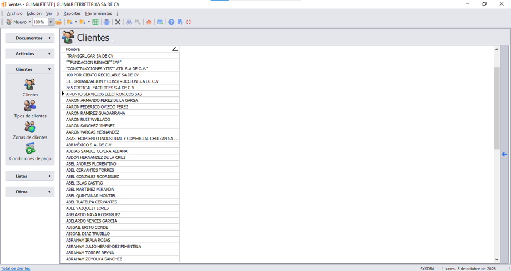Click the Total de clientes link
This screenshot has height=271, width=511.
(x=16, y=268)
